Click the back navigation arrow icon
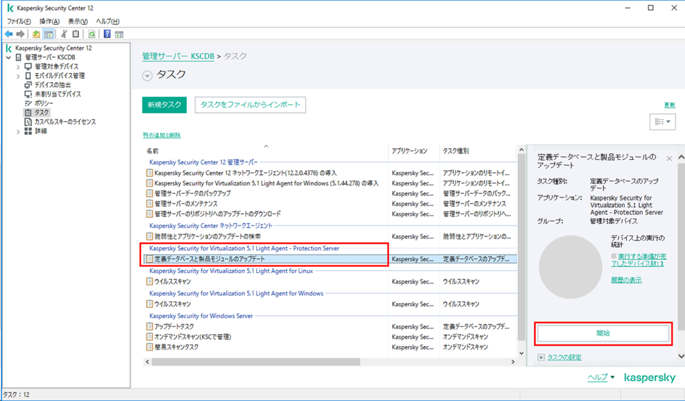 (8, 34)
